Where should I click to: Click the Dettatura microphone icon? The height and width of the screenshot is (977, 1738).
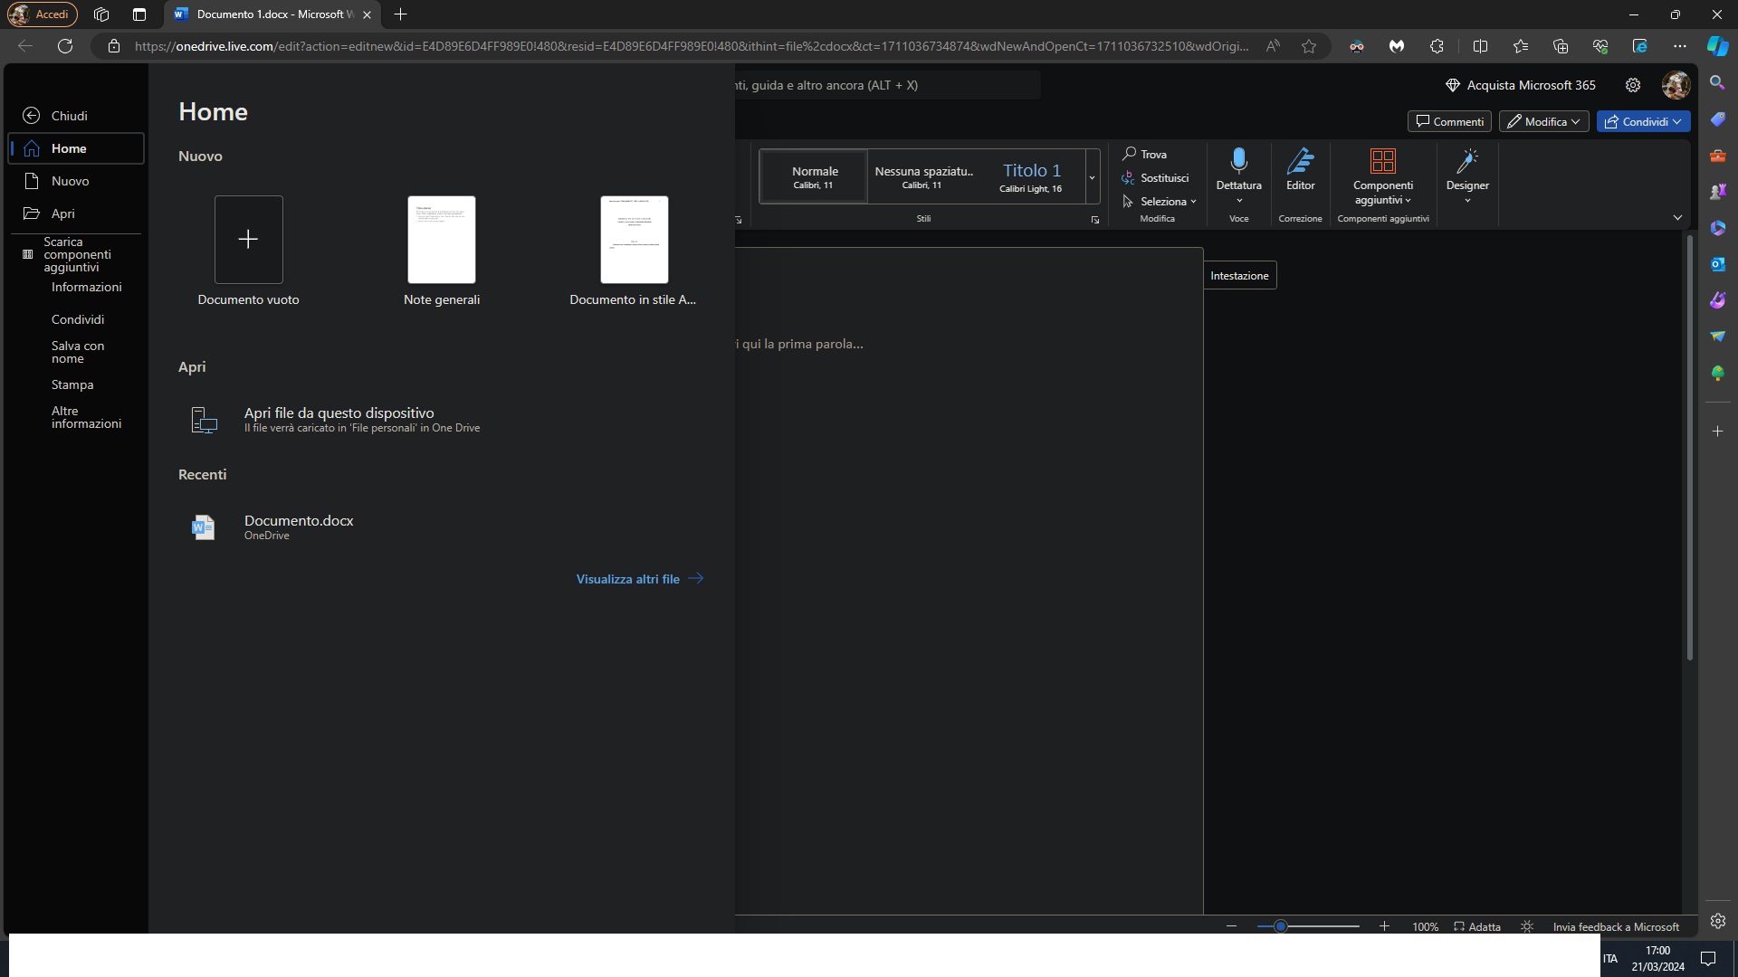tap(1239, 161)
